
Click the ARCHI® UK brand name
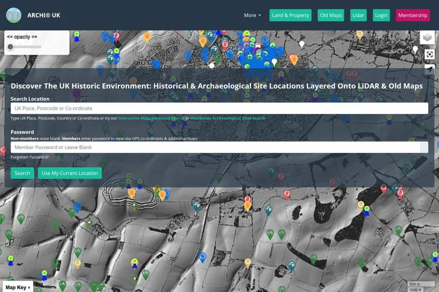tap(44, 16)
